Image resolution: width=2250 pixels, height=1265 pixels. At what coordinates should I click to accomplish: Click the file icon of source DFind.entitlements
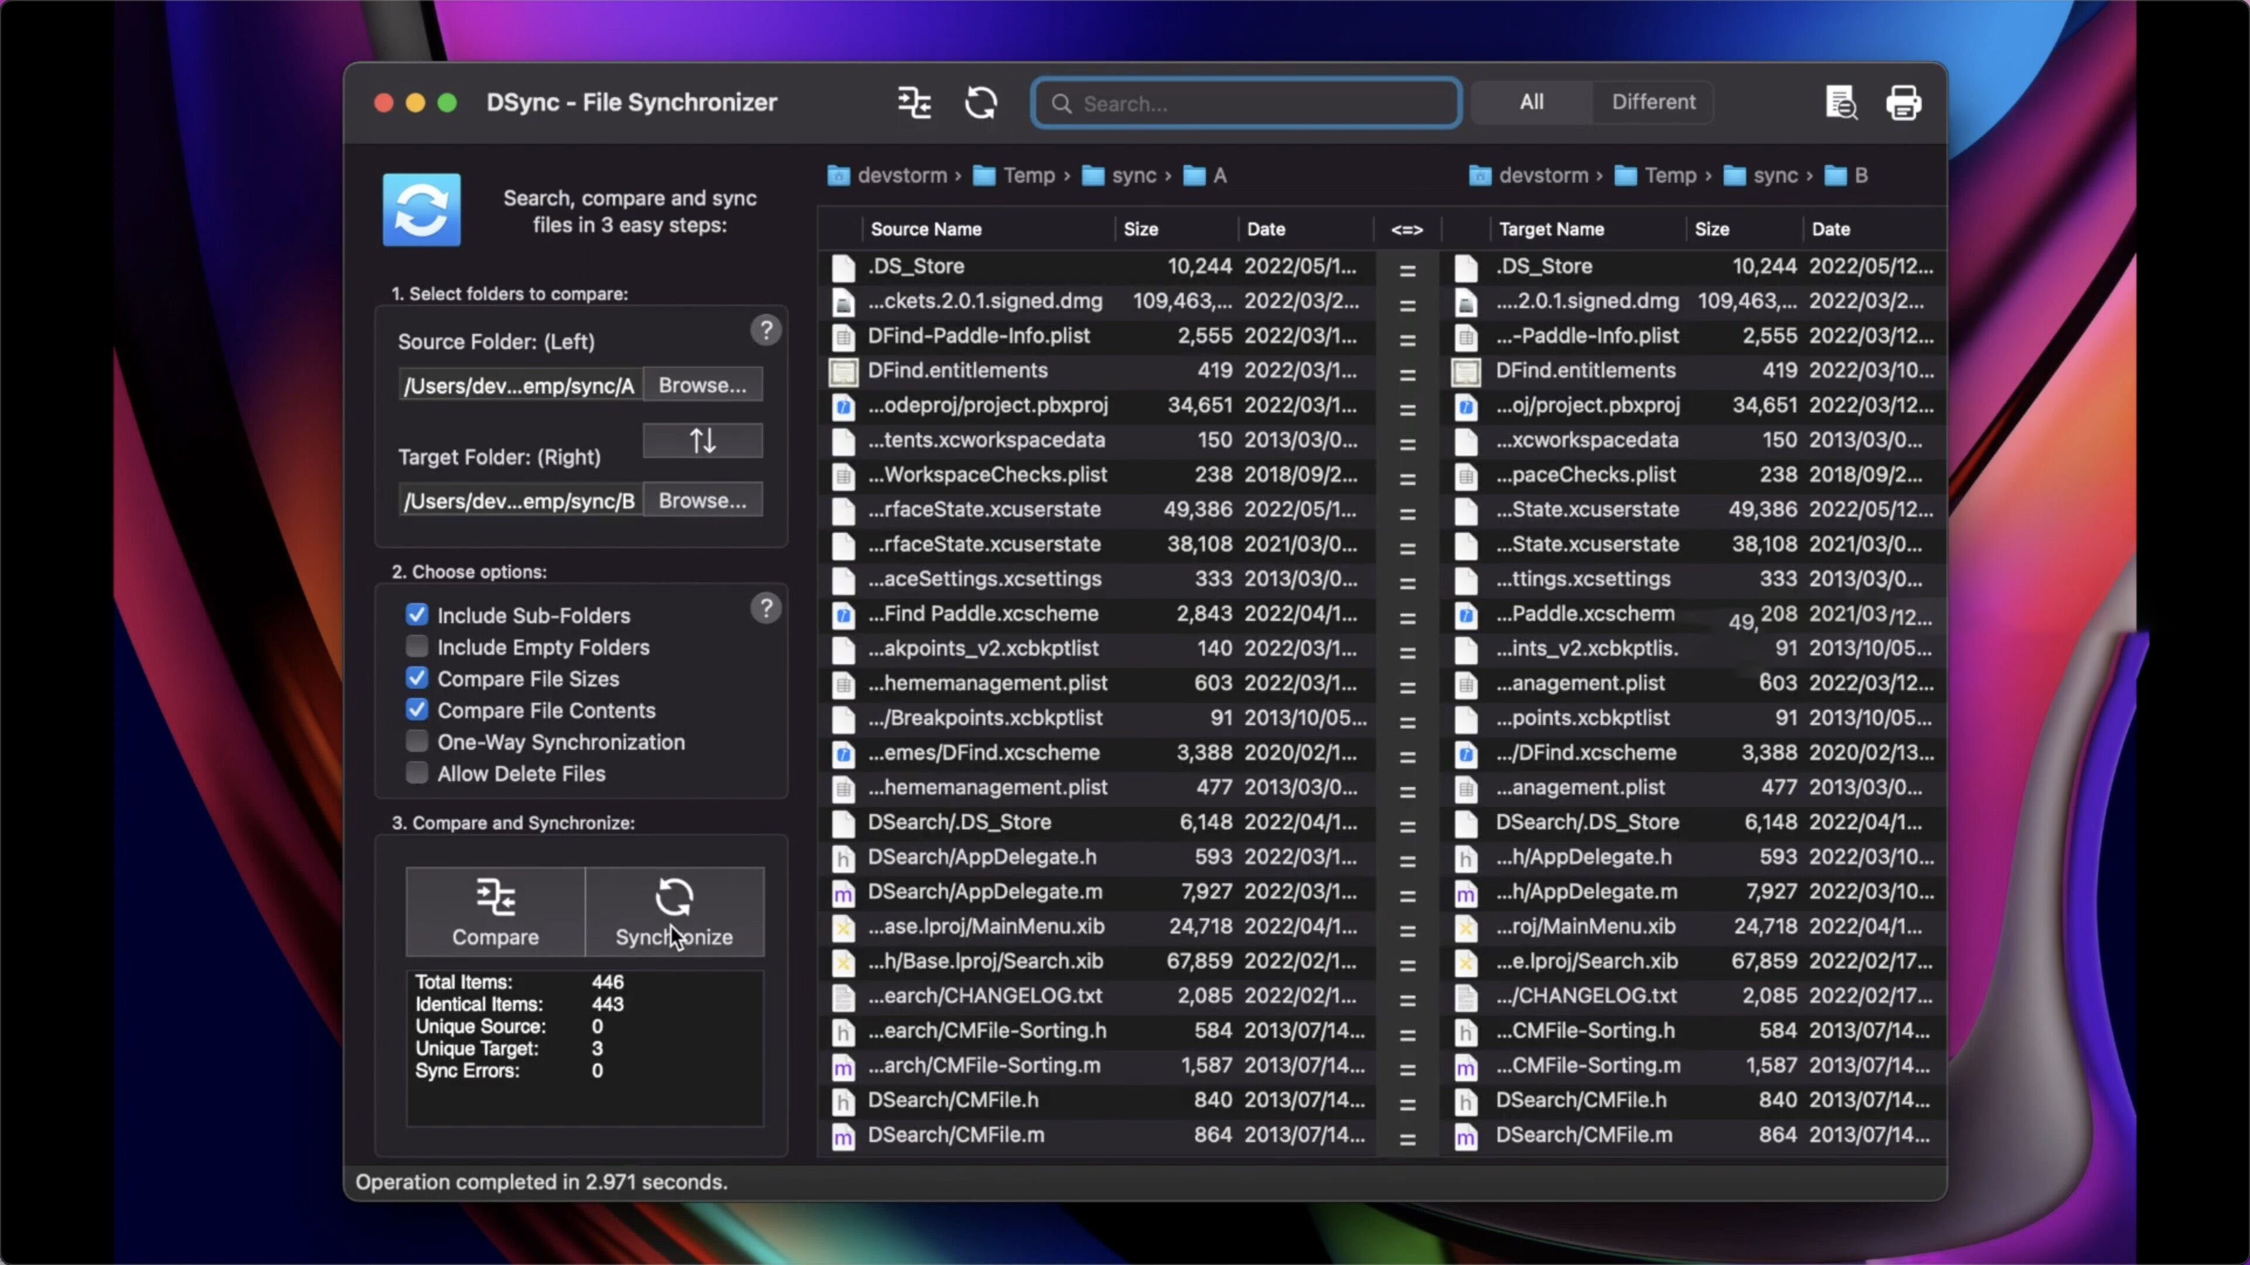coord(843,372)
